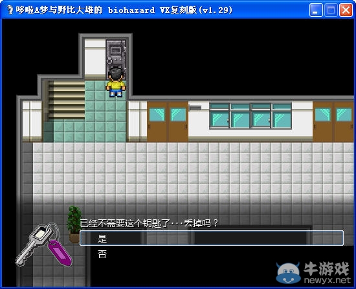The height and width of the screenshot is (289, 356).
Task: Click the staircase on the left
Action: click(x=66, y=100)
